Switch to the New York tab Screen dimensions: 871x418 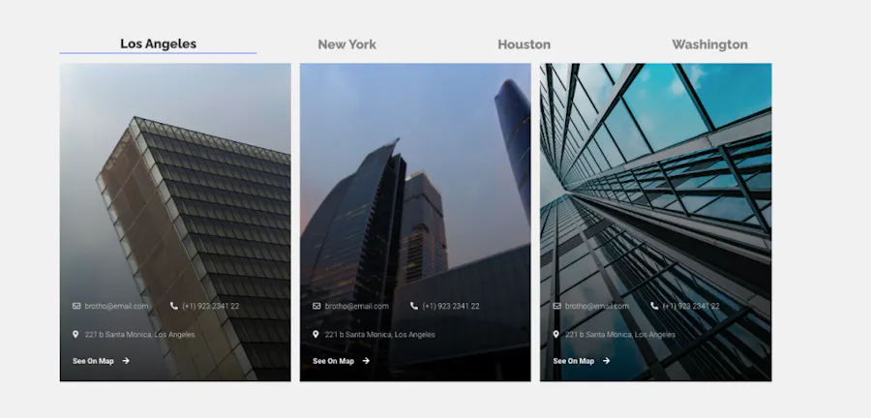click(347, 45)
